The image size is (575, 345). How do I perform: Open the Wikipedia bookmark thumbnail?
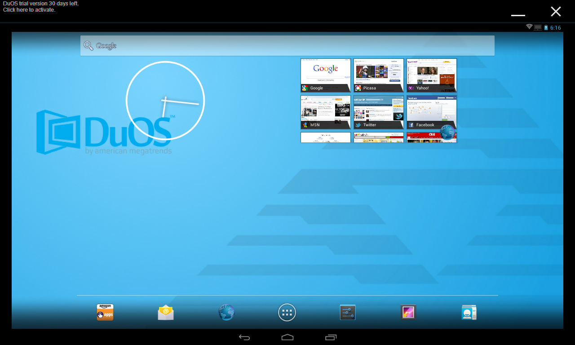[x=326, y=137]
